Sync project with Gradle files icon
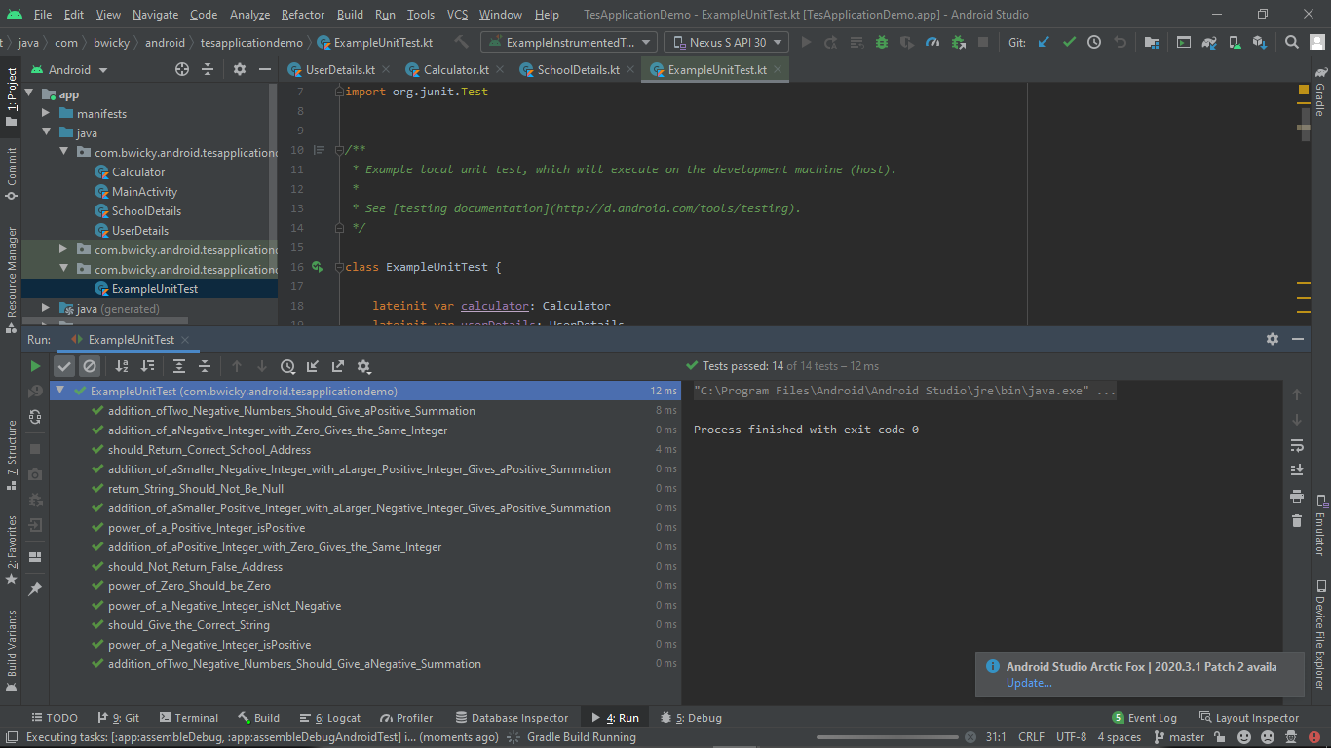This screenshot has height=748, width=1331. (1209, 42)
